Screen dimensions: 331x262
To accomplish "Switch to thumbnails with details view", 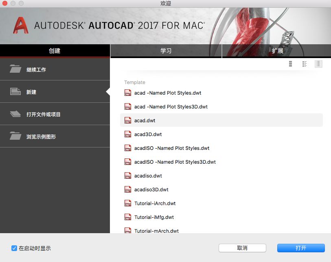I will point(305,64).
